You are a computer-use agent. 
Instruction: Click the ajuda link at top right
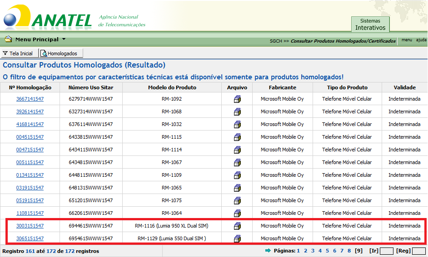pos(421,40)
